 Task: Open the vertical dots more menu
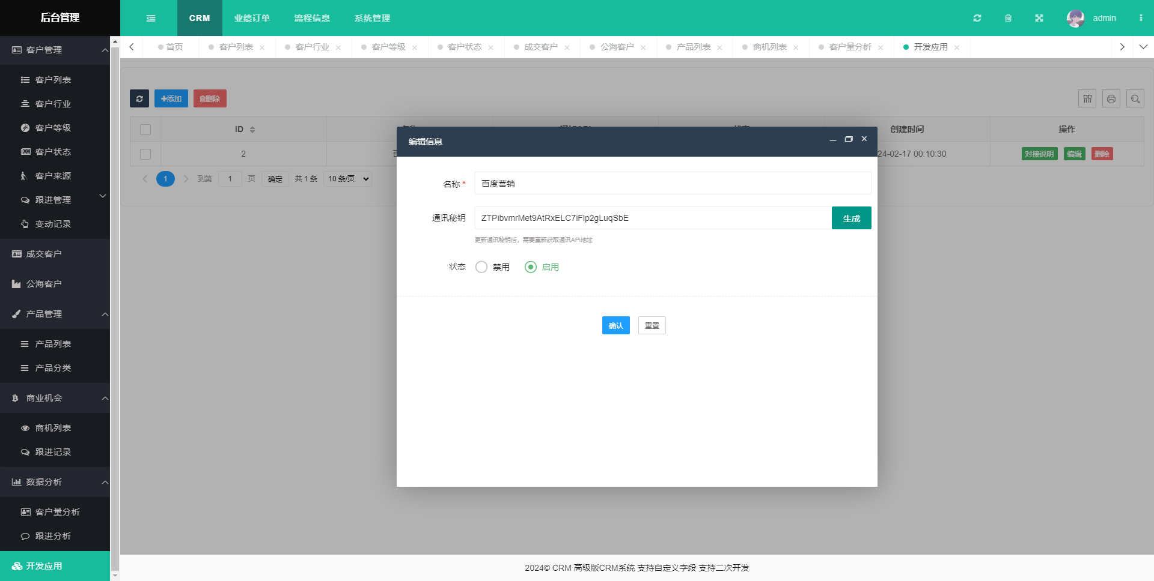[1141, 18]
